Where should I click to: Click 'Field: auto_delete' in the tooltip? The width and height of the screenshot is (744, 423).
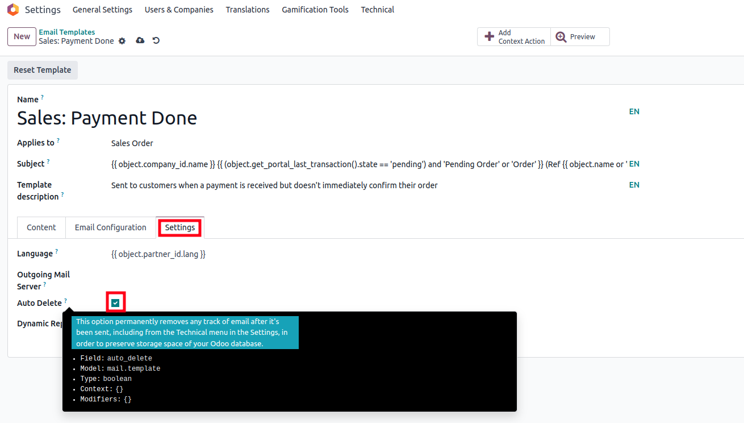(116, 358)
